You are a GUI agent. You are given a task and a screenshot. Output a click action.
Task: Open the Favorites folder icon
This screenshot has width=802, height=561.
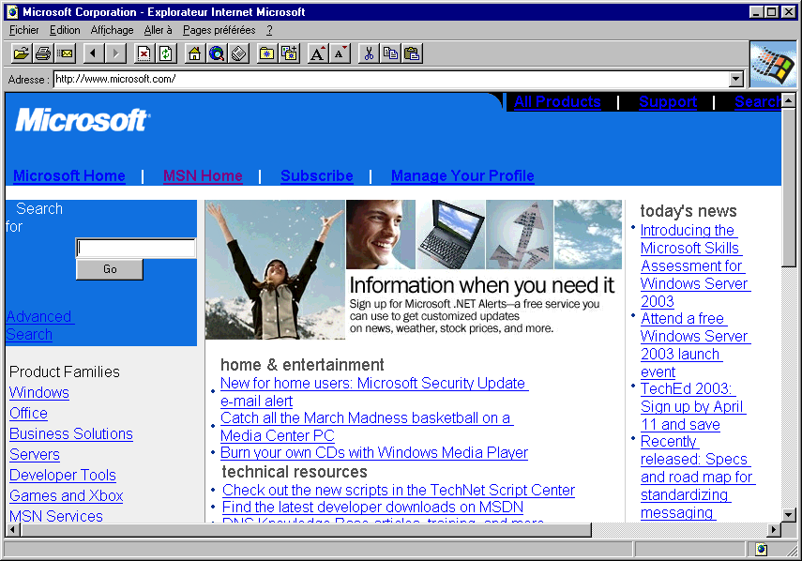[x=266, y=53]
